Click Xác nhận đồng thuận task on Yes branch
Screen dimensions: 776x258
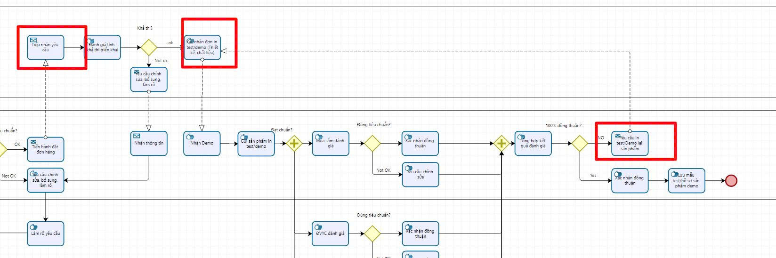pyautogui.click(x=630, y=181)
